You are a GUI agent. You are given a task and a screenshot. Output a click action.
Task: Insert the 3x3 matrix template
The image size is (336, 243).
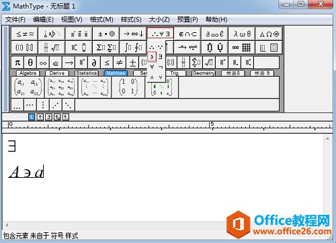coord(61,87)
